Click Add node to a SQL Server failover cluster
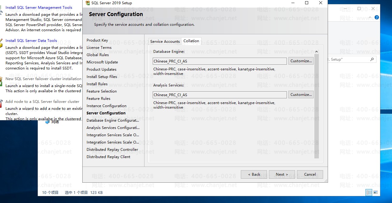The height and width of the screenshot is (203, 392). pos(42,102)
